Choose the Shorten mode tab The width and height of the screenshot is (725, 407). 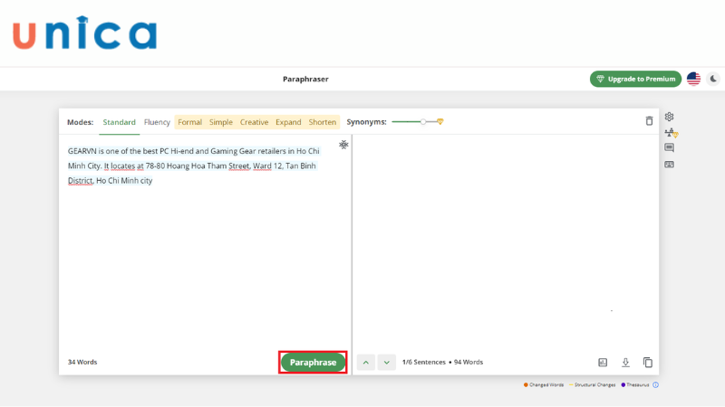tap(323, 122)
